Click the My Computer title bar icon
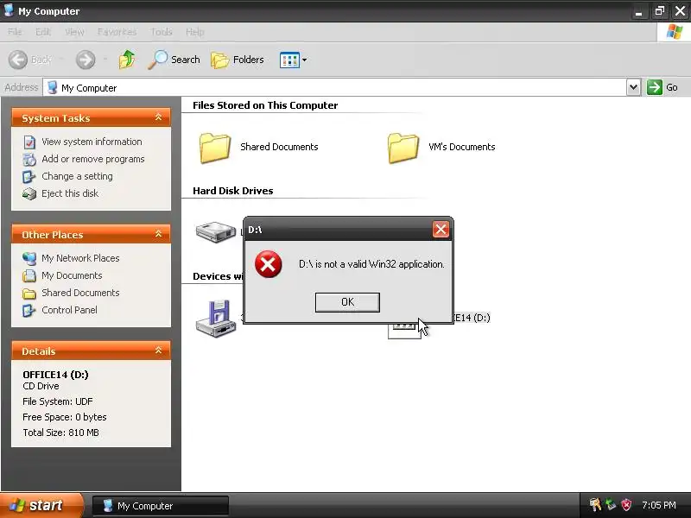The height and width of the screenshot is (518, 691). point(9,10)
